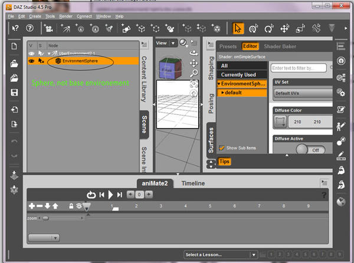
Task: Open the Create menu
Action: click(x=35, y=17)
